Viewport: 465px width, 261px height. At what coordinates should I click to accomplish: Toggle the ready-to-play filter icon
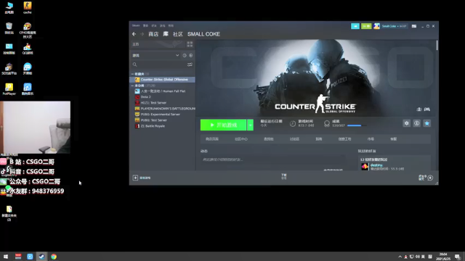pyautogui.click(x=190, y=55)
